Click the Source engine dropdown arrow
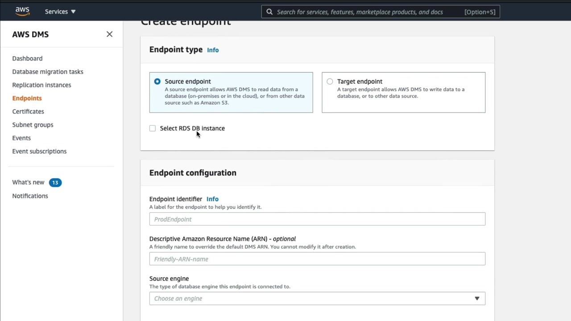Viewport: 571px width, 321px height. click(x=477, y=299)
